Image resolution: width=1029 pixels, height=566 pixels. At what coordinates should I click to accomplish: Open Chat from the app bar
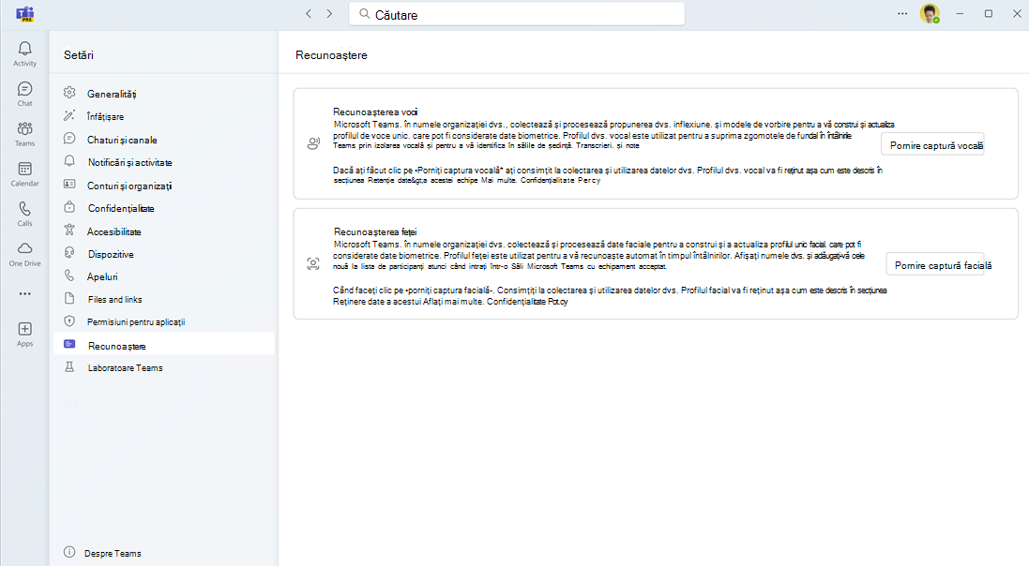pyautogui.click(x=25, y=94)
